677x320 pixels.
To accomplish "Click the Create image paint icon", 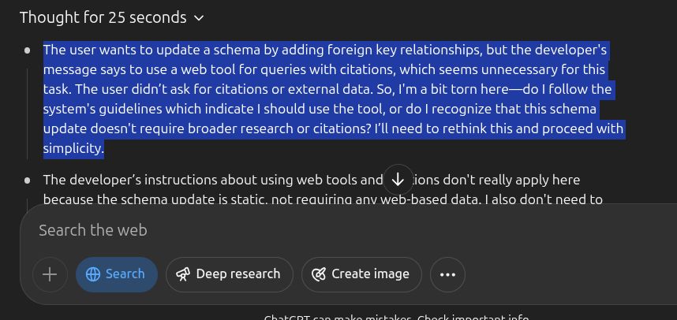I will coord(319,274).
